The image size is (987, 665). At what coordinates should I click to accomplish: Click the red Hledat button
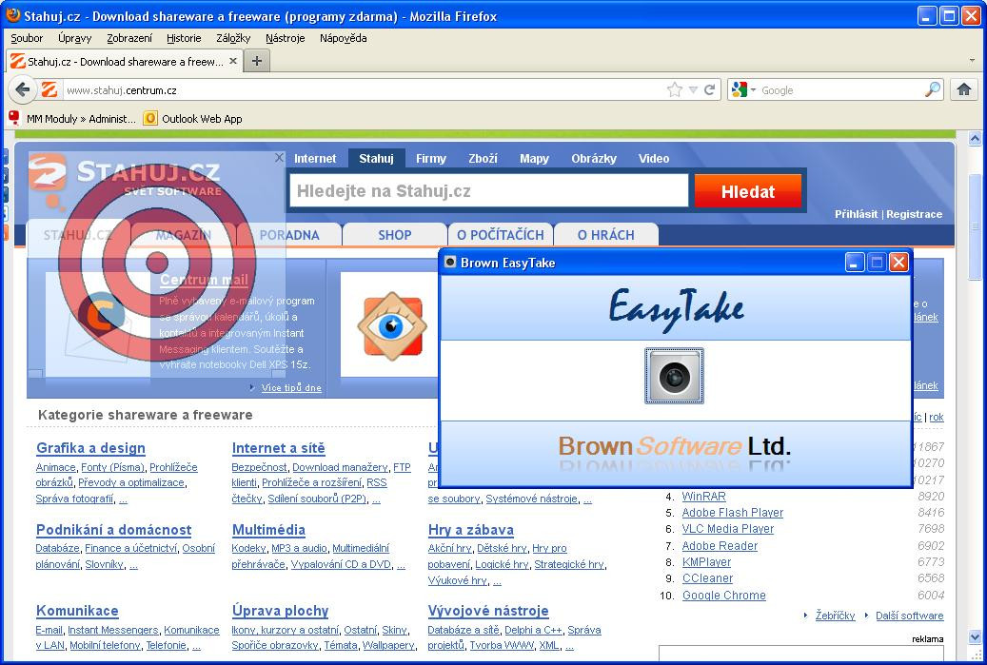point(748,190)
